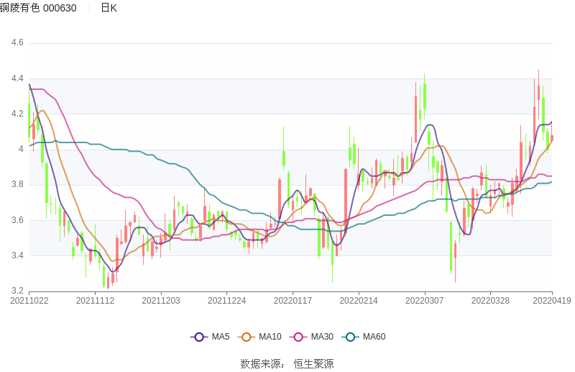Click the 20220419 final date label

tap(552, 301)
